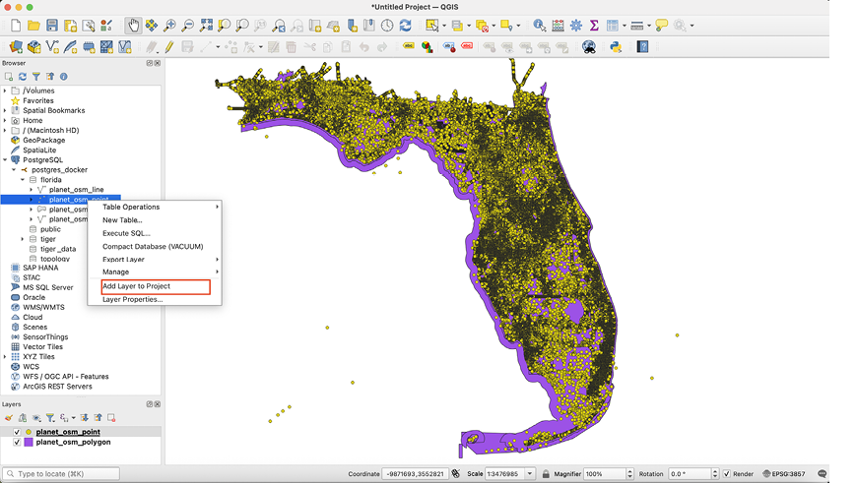Select the Zoom In magnifier tool

[169, 25]
